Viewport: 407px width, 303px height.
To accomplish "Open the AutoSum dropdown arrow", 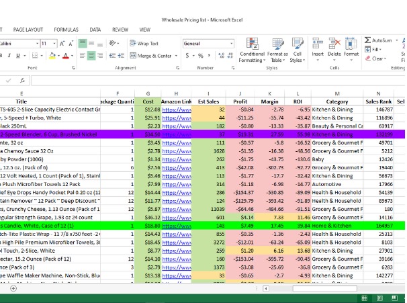I will pyautogui.click(x=397, y=40).
